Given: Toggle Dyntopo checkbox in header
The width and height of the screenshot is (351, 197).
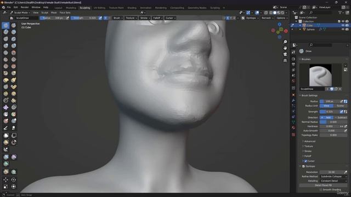Looking at the screenshot, I should coord(243,18).
